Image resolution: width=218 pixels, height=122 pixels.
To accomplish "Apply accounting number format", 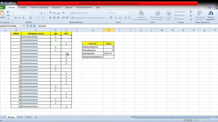I will click(111, 18).
